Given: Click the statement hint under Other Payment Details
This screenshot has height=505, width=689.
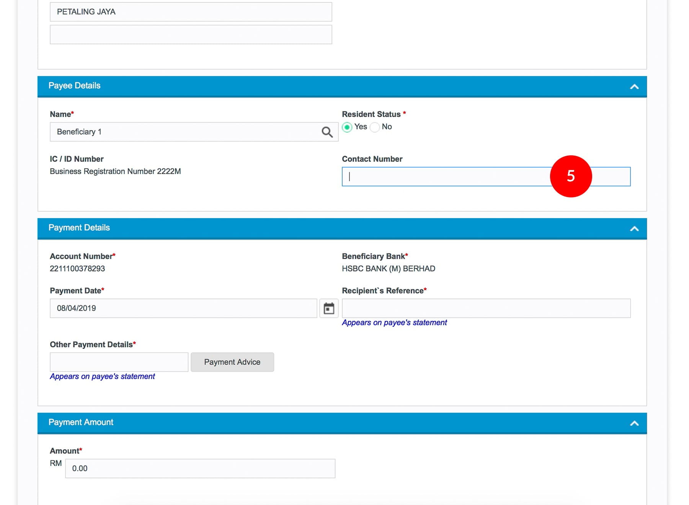Looking at the screenshot, I should [102, 376].
